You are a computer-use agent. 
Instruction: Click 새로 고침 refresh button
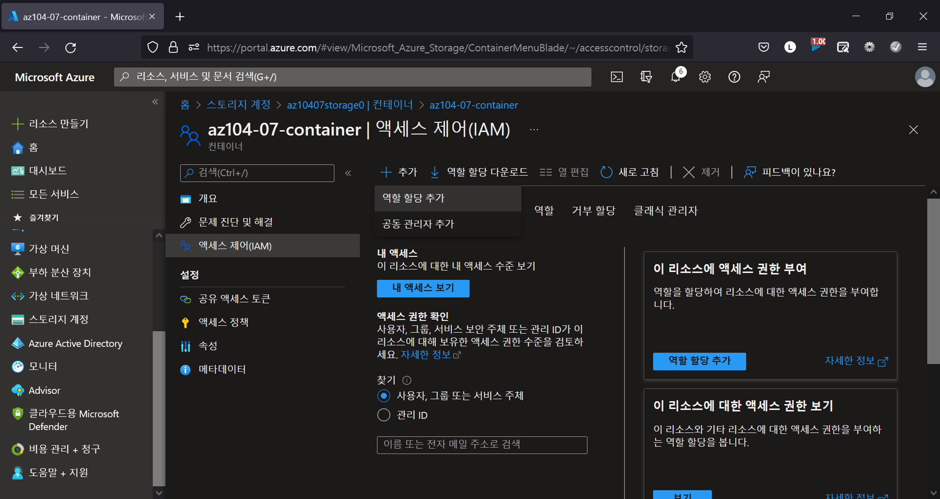click(630, 172)
